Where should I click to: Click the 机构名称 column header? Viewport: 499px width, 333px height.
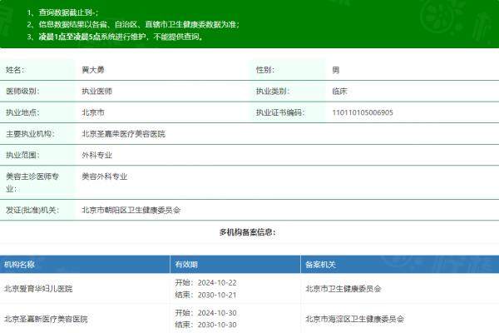[20, 265]
